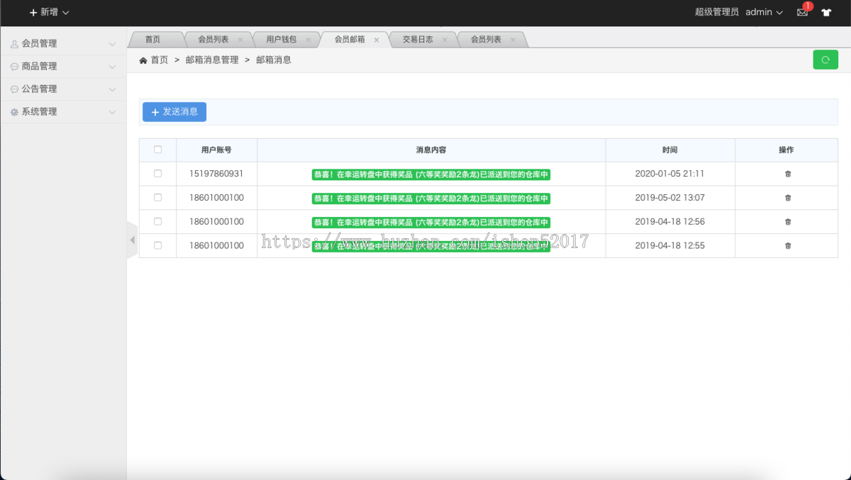Click the 邮箱消息 breadcrumb item
Screen dimensions: 851x480
pos(274,60)
